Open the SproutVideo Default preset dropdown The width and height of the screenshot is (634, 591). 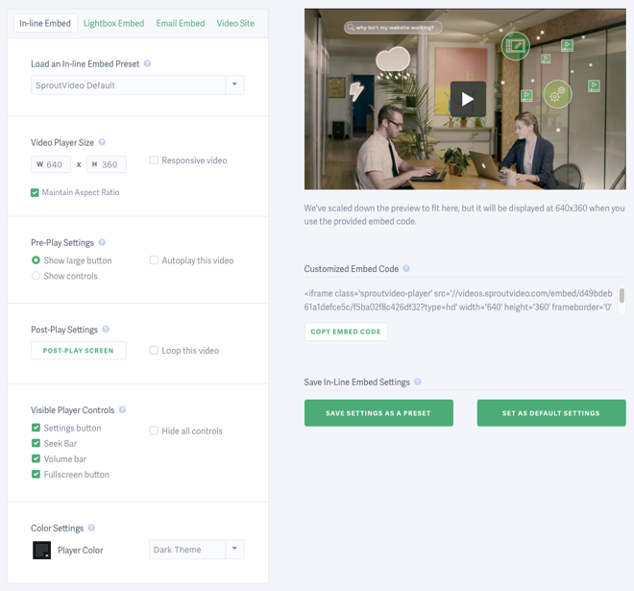137,85
